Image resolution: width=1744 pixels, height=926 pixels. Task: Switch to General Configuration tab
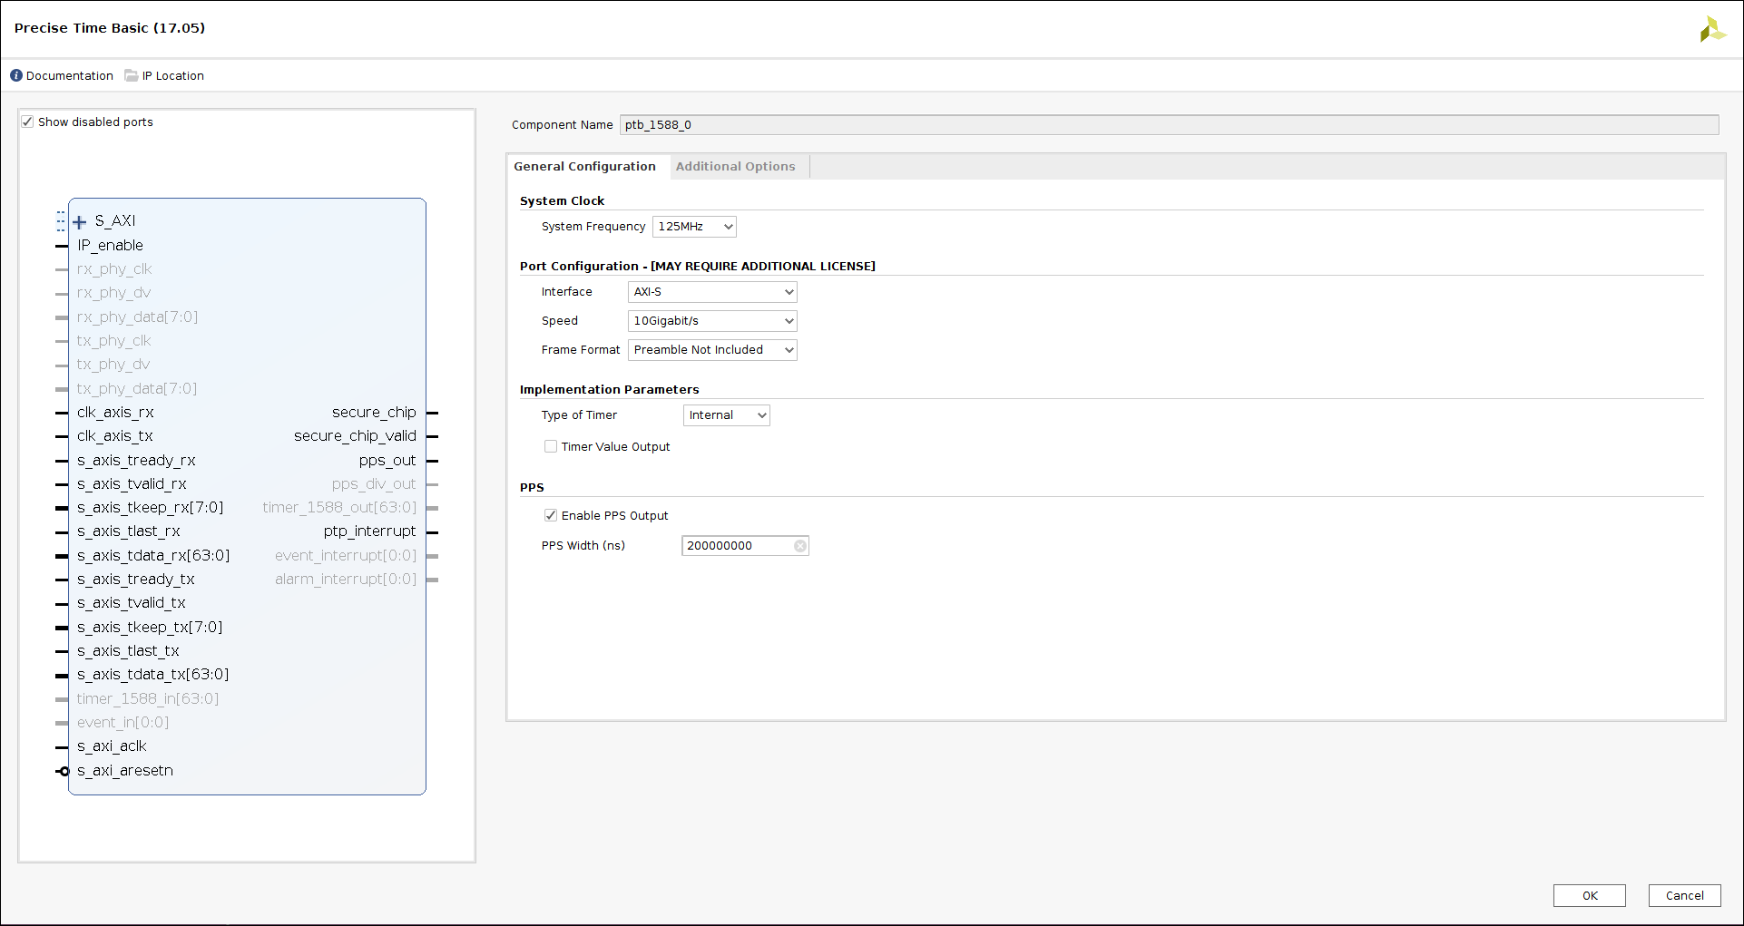(584, 167)
